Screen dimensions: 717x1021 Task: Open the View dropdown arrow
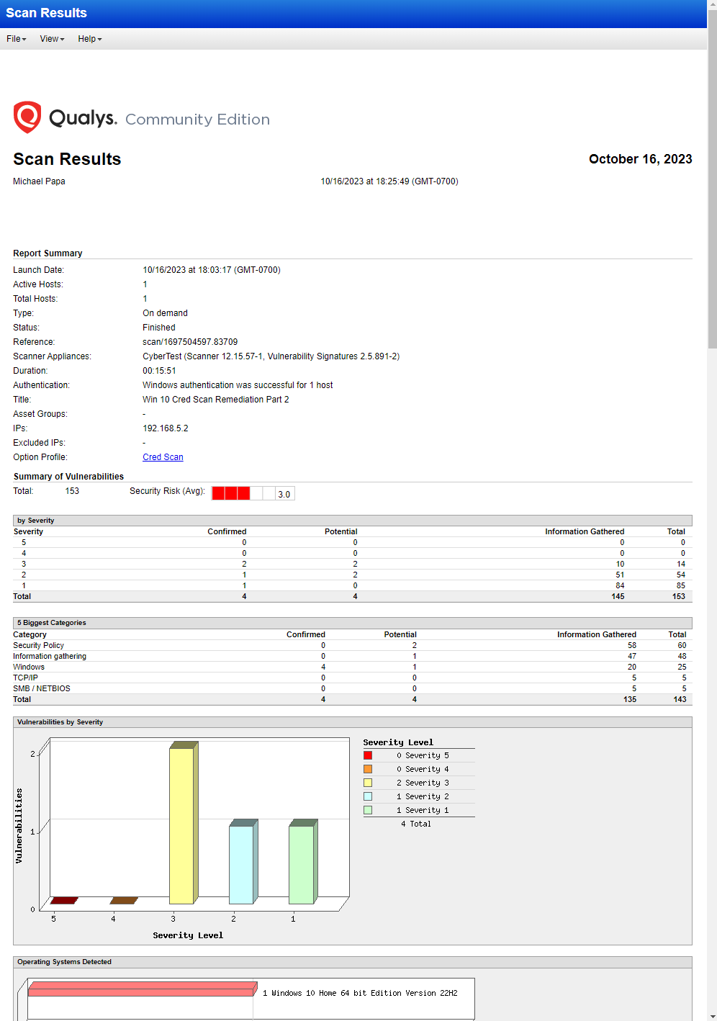click(61, 39)
